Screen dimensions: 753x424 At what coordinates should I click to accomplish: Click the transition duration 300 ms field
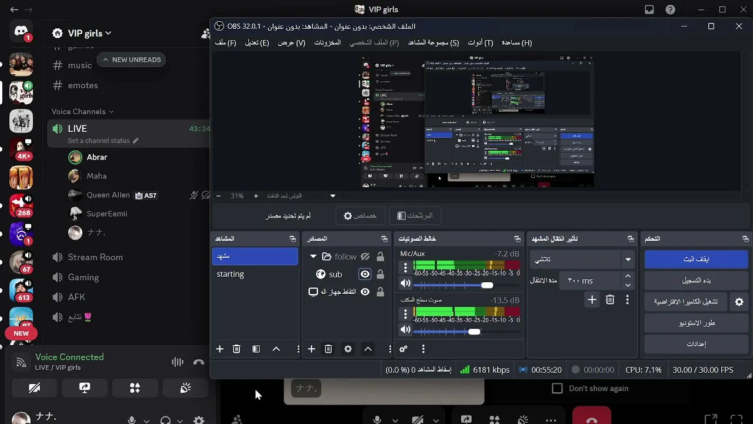tap(591, 281)
